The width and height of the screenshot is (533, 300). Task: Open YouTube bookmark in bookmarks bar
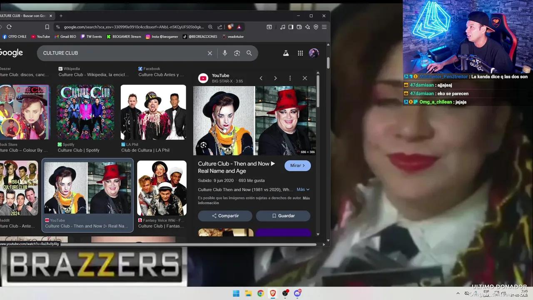[x=40, y=37]
